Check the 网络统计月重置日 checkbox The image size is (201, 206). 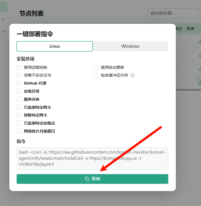point(19,131)
